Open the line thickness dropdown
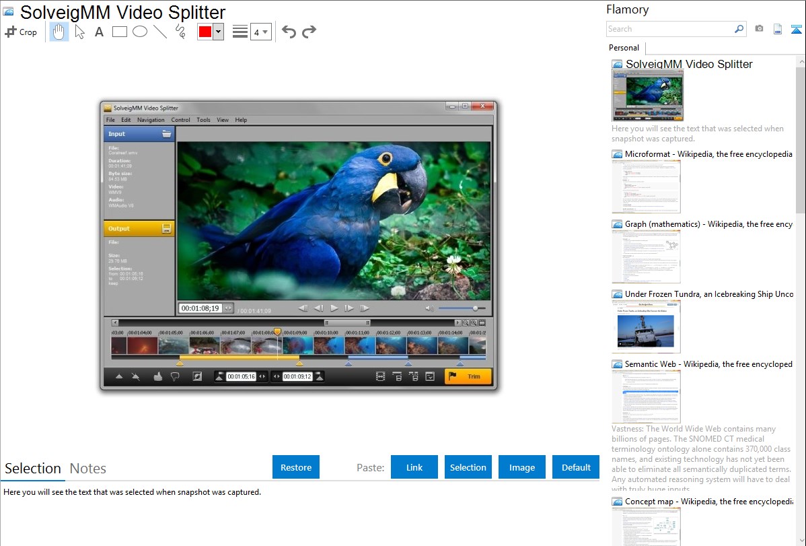Screen dimensions: 806x546 click(x=260, y=32)
